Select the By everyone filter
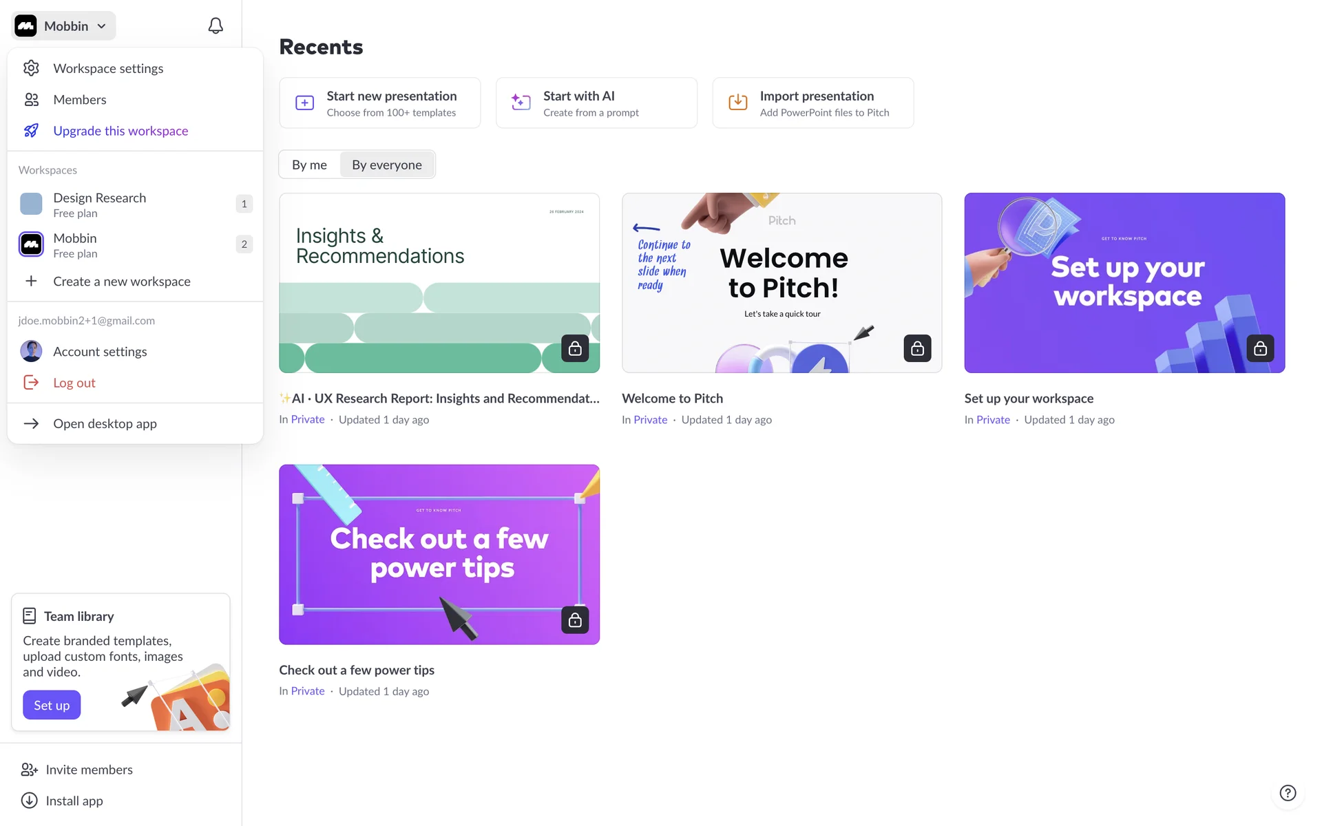1322x826 pixels. coord(386,165)
